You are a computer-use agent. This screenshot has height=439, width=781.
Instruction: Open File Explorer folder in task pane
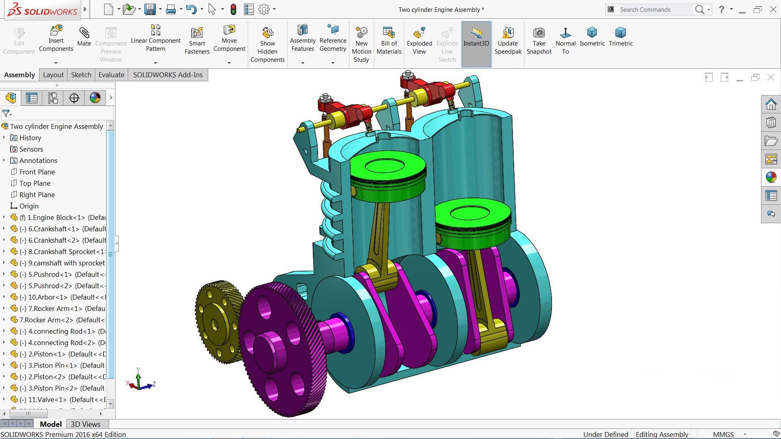point(771,141)
